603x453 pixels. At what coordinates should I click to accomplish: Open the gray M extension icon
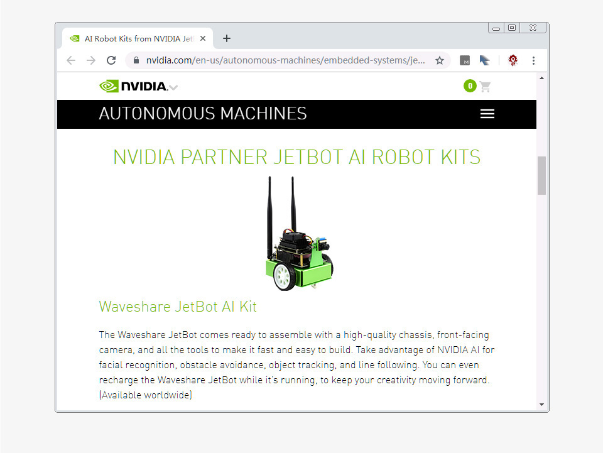[465, 60]
